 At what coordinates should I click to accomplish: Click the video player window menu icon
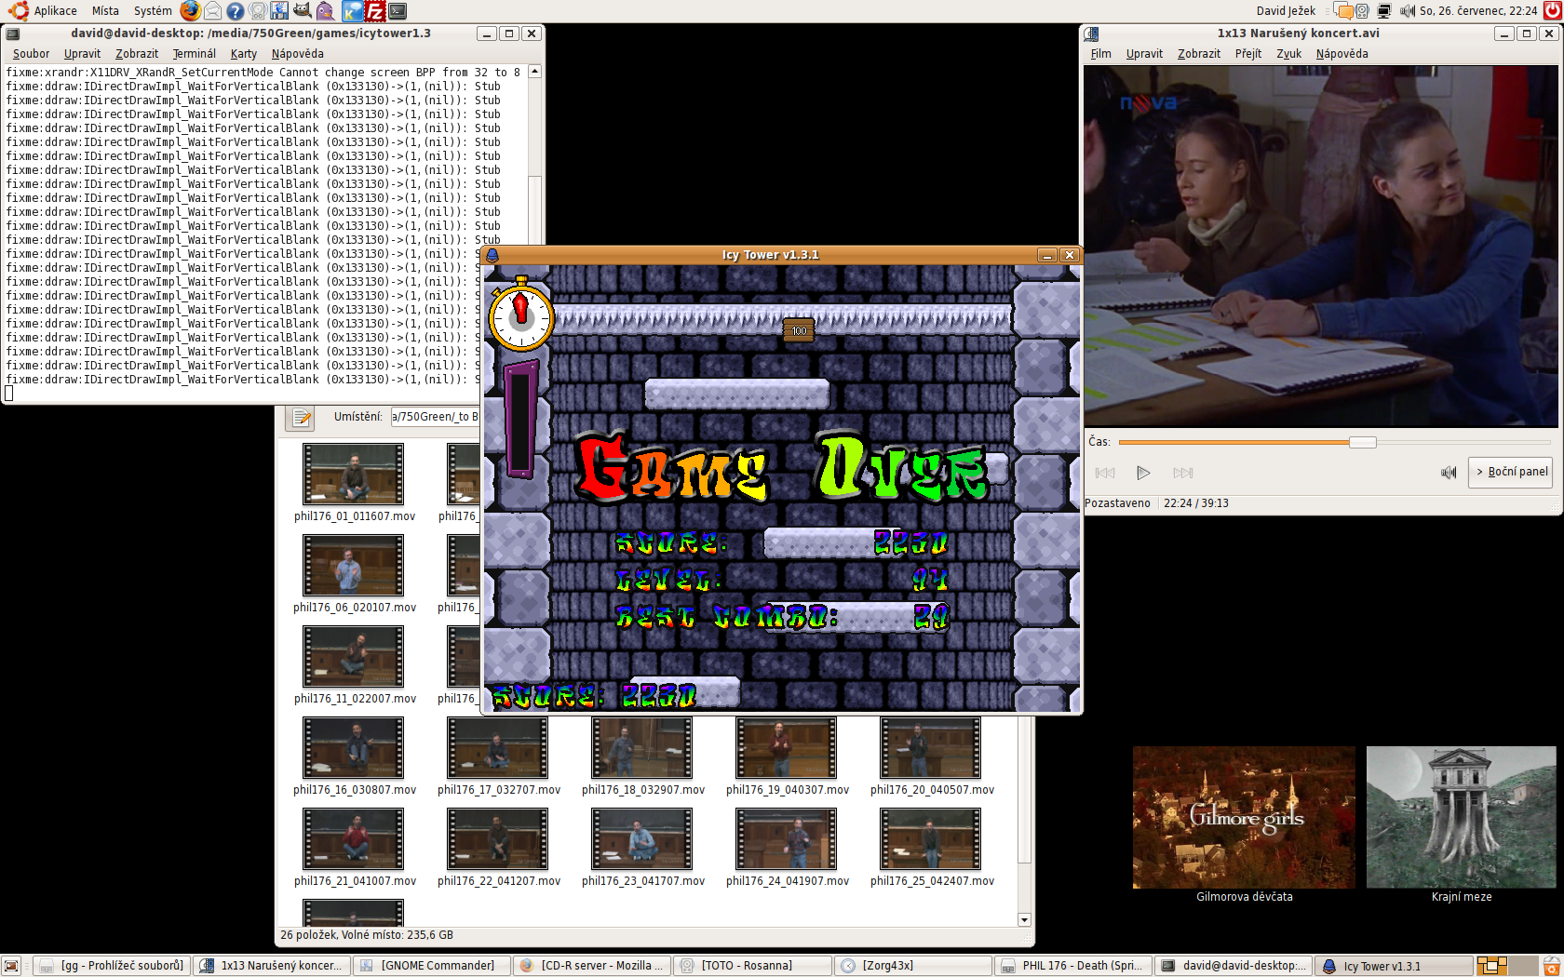[x=1093, y=33]
